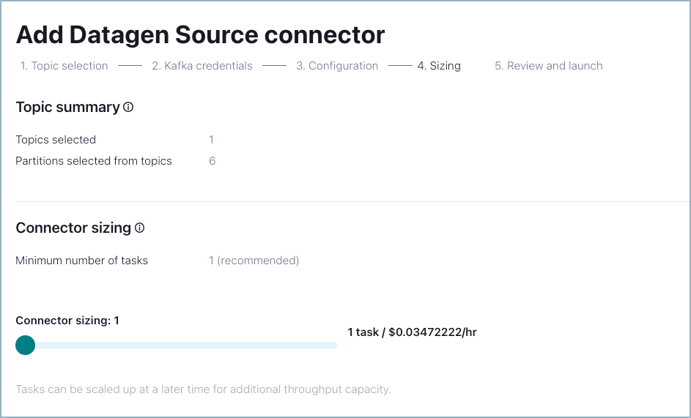Click the Topic summary heading
This screenshot has width=691, height=418.
[x=67, y=107]
